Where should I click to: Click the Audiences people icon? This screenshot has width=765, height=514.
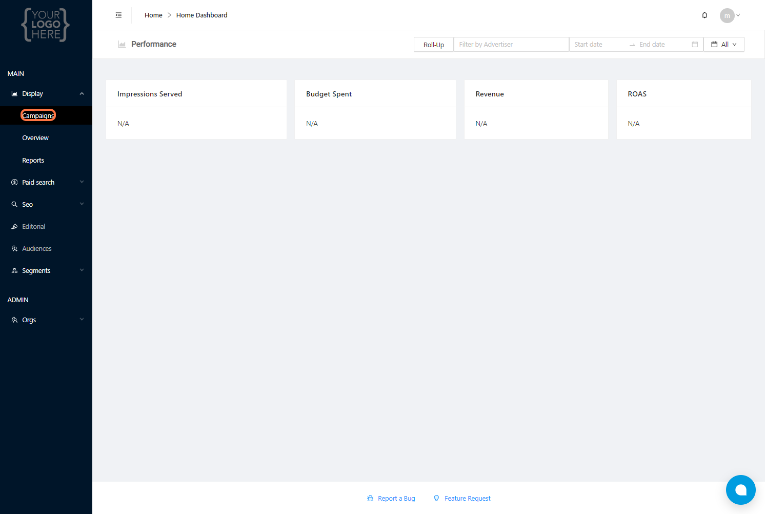(x=14, y=249)
